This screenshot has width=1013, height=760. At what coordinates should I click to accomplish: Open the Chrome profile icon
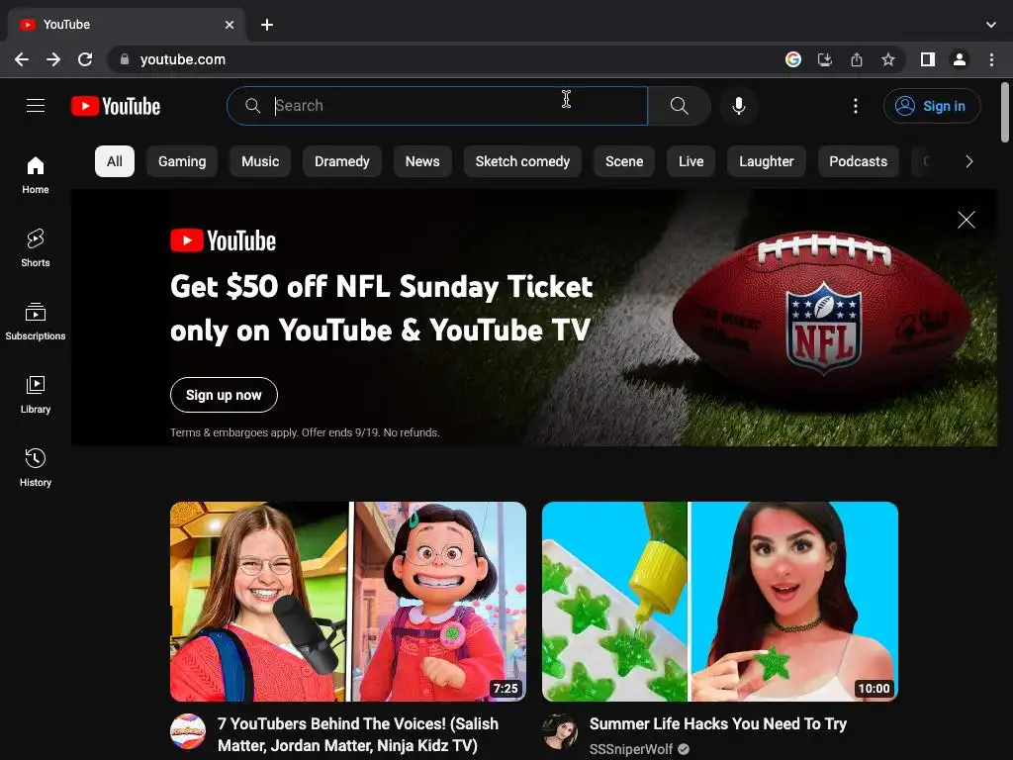(960, 59)
